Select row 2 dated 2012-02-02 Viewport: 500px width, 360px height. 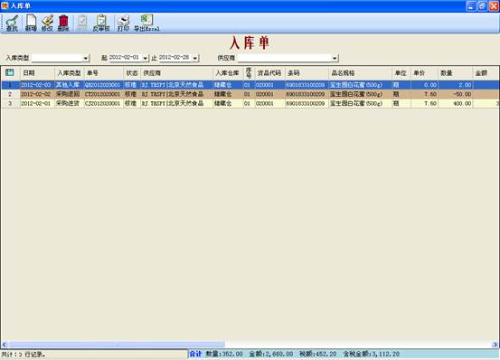click(x=250, y=94)
